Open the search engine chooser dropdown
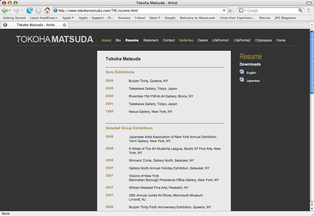Viewport: 314px width, 216px height. (242, 10)
